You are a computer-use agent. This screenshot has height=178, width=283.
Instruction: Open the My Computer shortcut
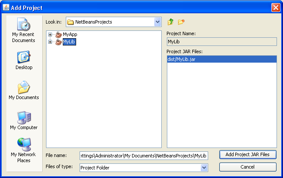(x=24, y=121)
